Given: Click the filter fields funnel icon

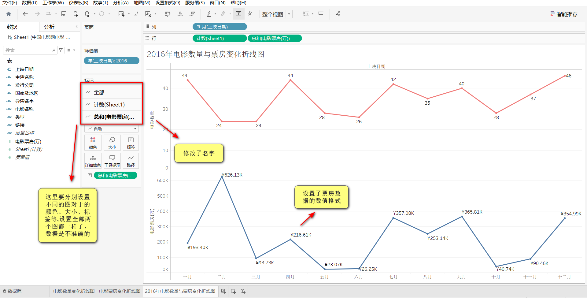Looking at the screenshot, I should (x=61, y=50).
